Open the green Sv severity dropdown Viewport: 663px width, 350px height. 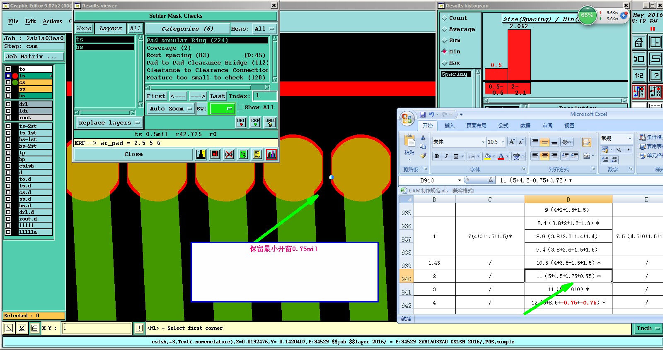coord(223,109)
